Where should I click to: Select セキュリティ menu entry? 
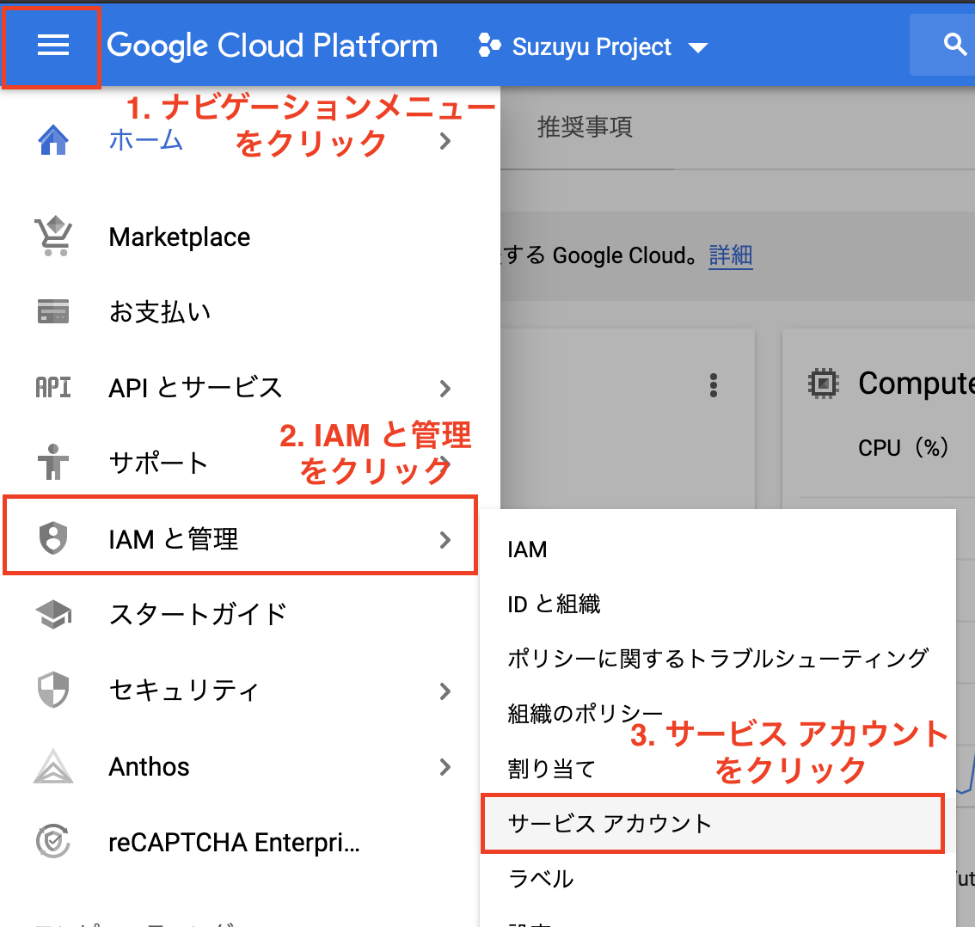[x=183, y=691]
